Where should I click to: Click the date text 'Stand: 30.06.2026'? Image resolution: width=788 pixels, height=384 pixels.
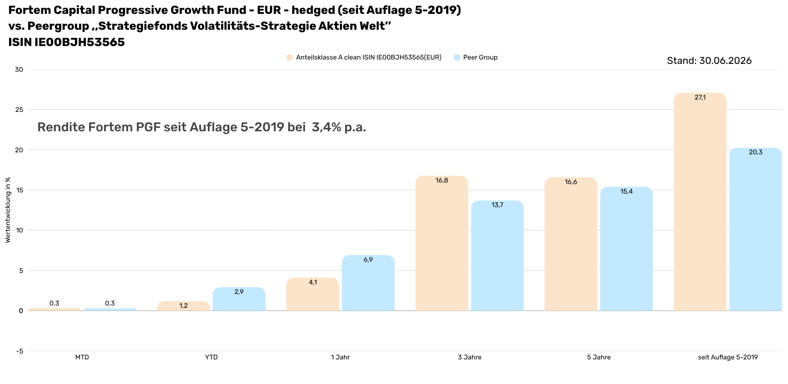point(709,61)
